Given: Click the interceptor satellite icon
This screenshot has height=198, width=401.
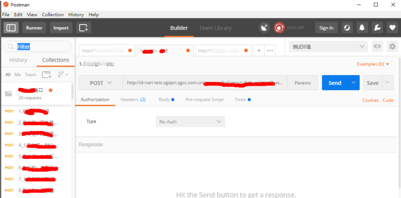Looking at the screenshot, I should (264, 28).
